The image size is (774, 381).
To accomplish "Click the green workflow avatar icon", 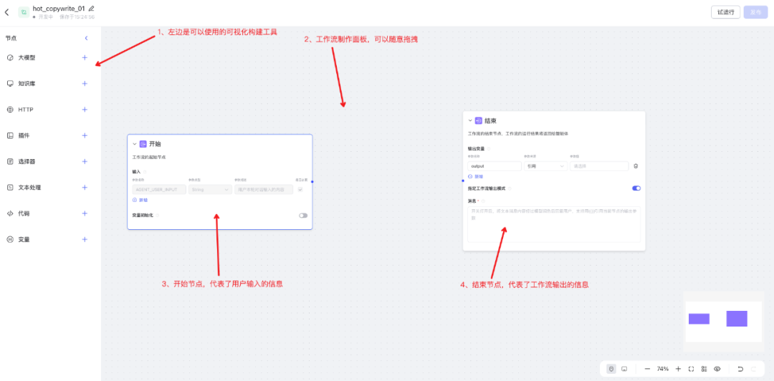I will click(x=23, y=12).
